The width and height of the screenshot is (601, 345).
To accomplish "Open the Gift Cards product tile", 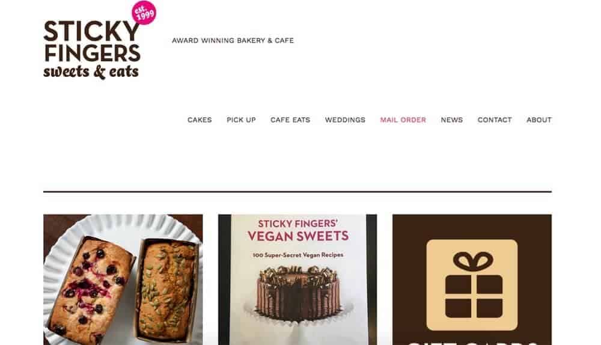I will 472,279.
